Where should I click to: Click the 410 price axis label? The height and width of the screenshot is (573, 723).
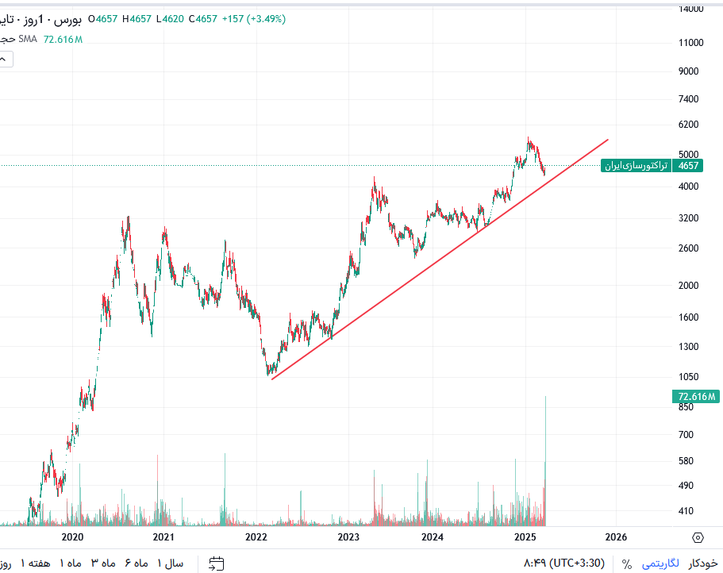tap(686, 511)
